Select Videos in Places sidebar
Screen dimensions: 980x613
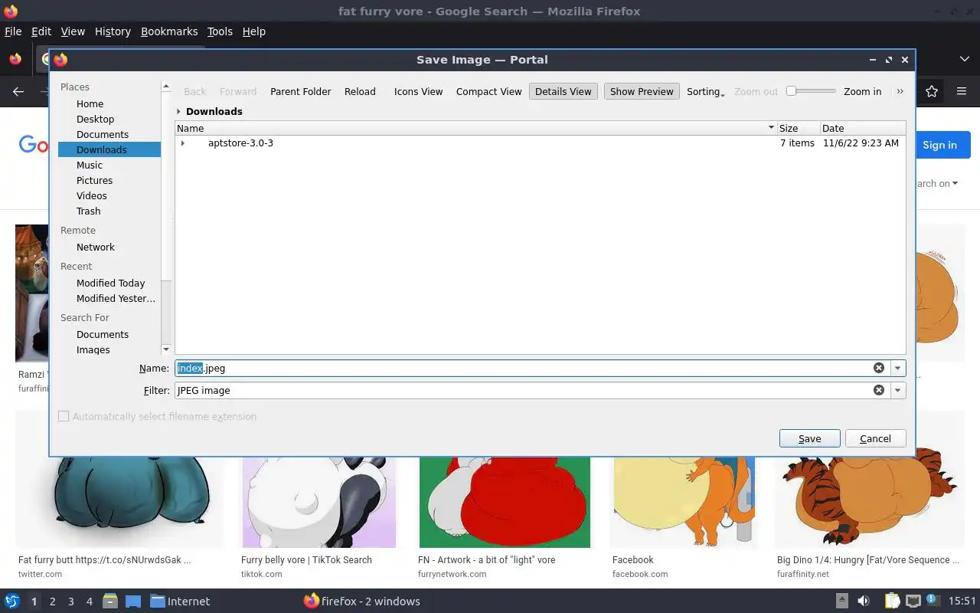pos(109,195)
